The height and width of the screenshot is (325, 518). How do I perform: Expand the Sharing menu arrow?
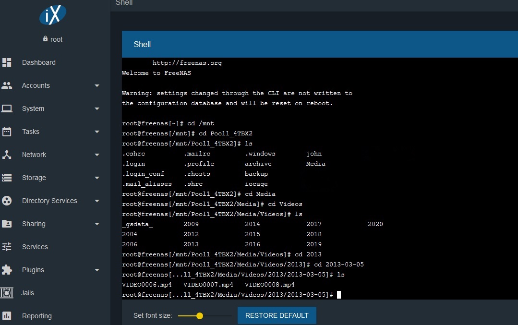(x=97, y=224)
